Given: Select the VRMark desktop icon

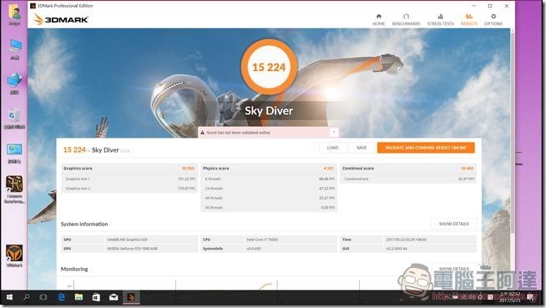Looking at the screenshot, I should tap(14, 255).
